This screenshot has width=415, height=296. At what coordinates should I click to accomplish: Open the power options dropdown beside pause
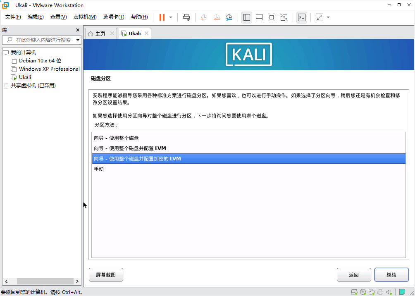tap(171, 17)
